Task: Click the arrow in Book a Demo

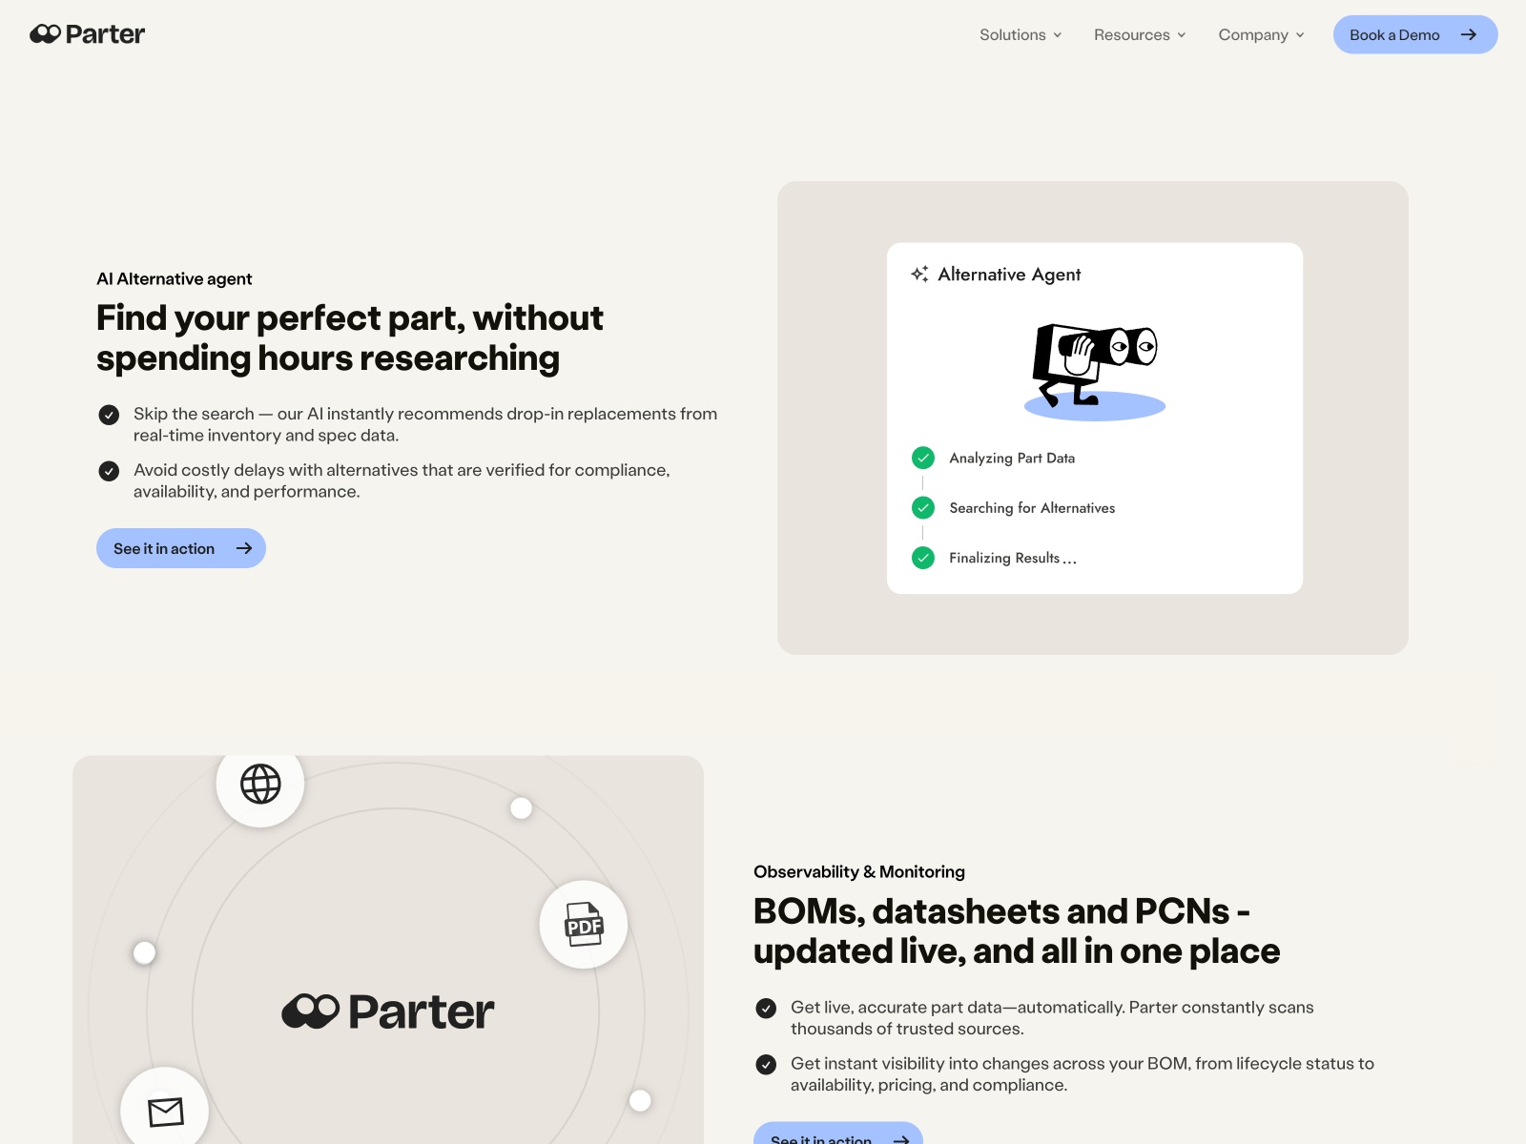Action: (x=1469, y=34)
